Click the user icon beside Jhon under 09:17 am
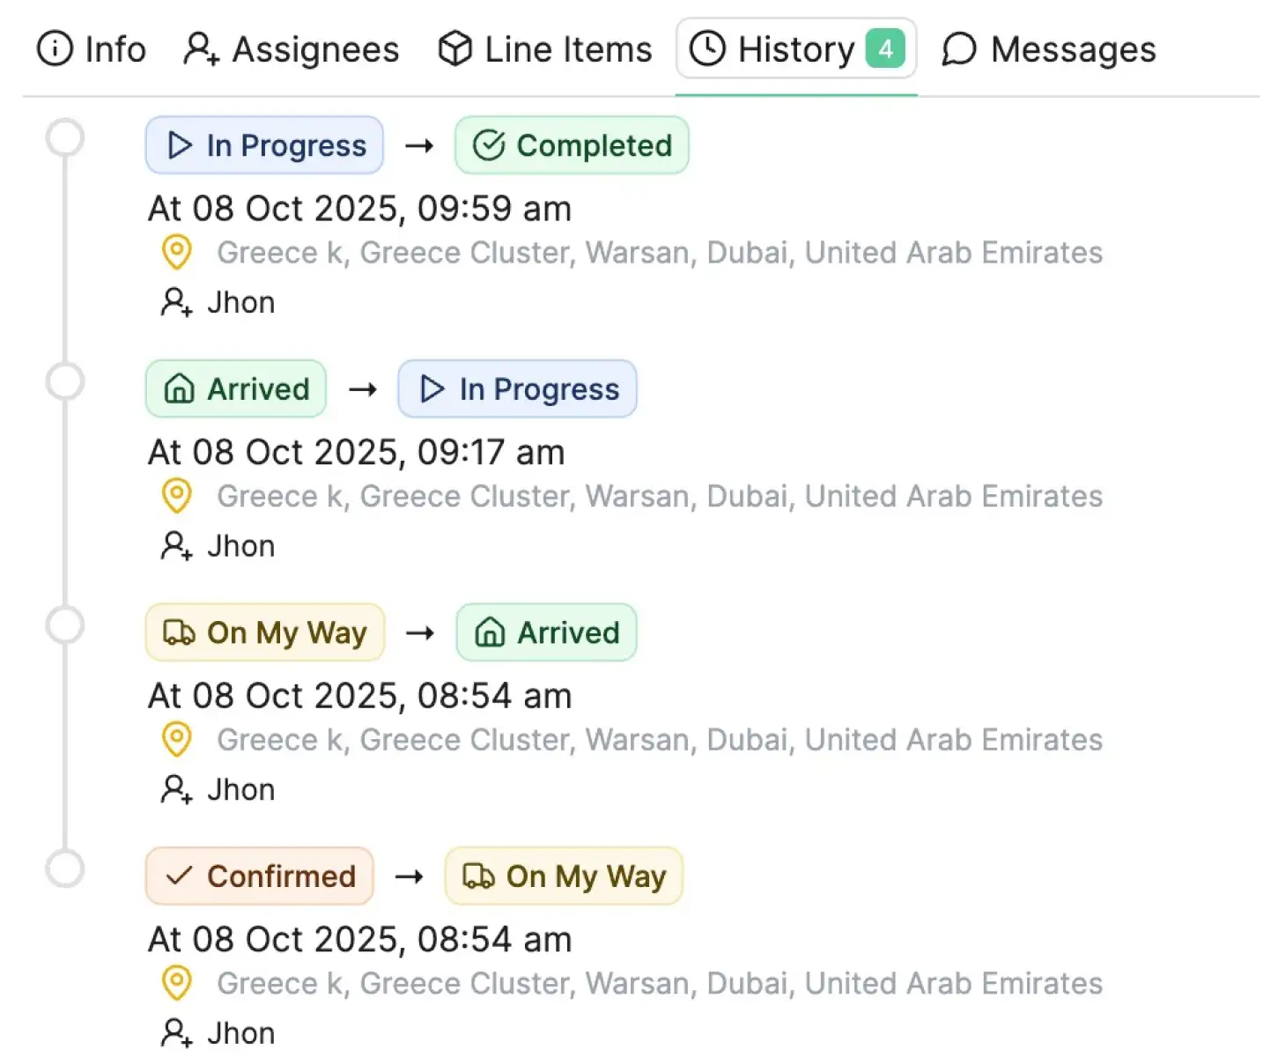 (175, 546)
